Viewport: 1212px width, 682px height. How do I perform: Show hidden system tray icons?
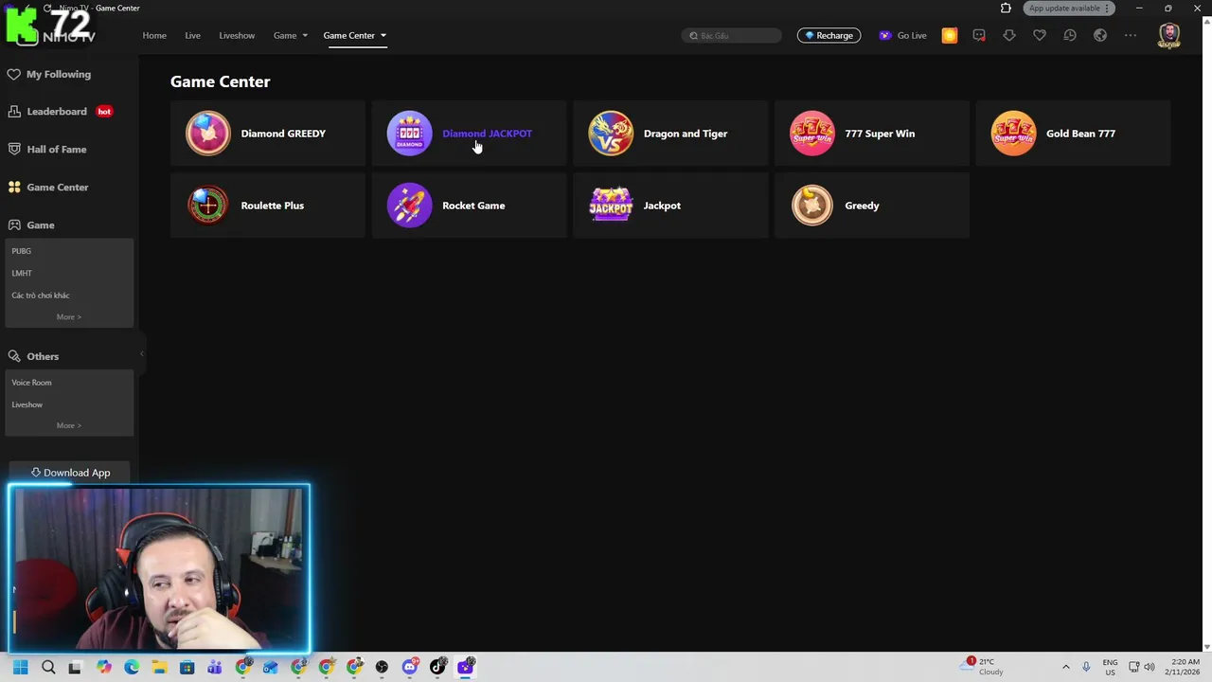[1065, 667]
